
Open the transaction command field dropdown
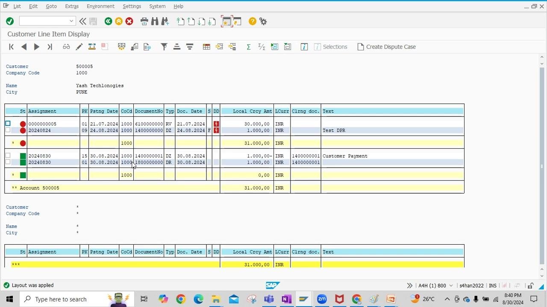(x=71, y=21)
